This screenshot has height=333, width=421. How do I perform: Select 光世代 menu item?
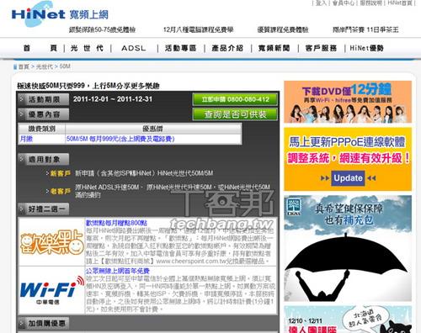click(87, 48)
